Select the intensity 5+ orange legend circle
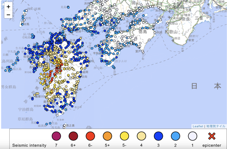 coord(107,136)
